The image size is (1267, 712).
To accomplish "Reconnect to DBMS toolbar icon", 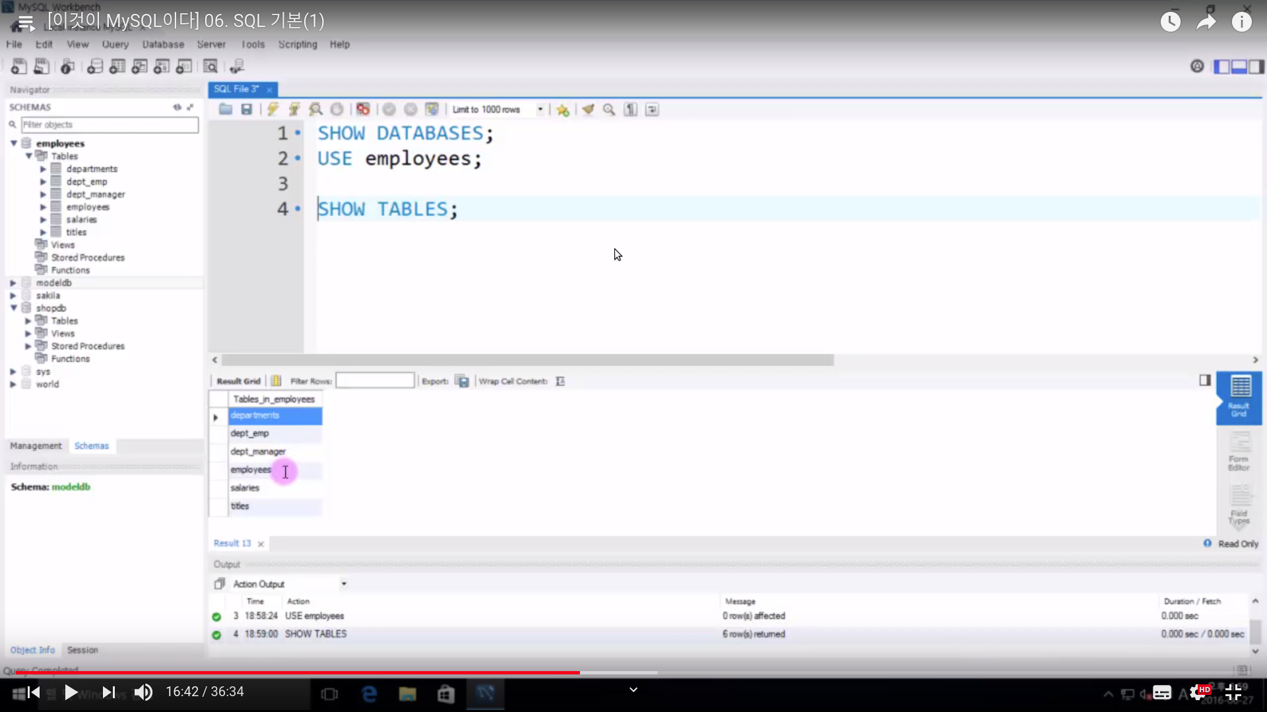I will (237, 67).
